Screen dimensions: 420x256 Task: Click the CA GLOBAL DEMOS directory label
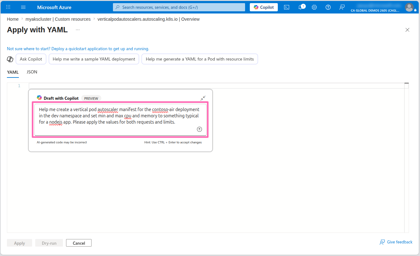[x=375, y=10]
